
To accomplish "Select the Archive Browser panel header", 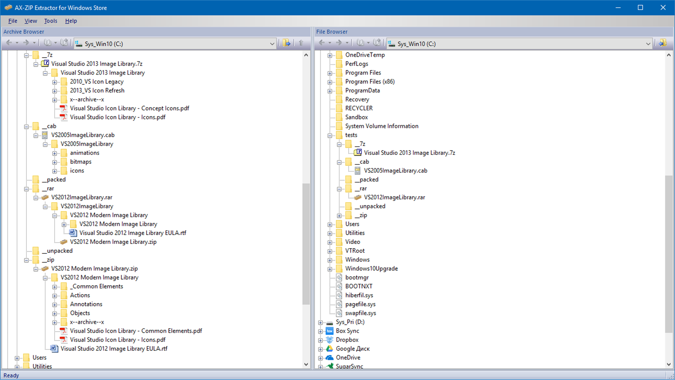I will 156,31.
